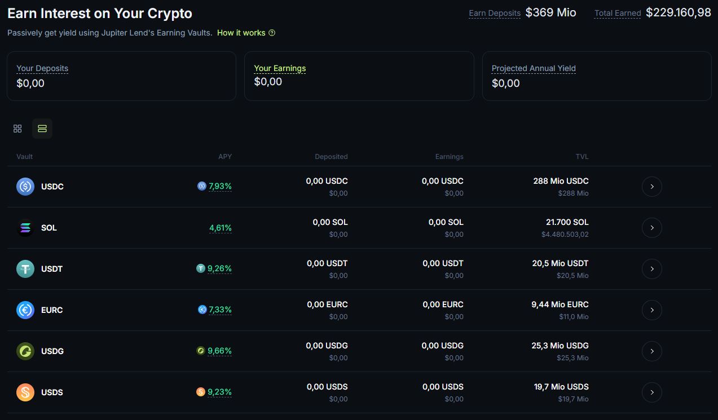Open the USDS vault with arrow button
Screen dimensions: 718x420
[652, 392]
